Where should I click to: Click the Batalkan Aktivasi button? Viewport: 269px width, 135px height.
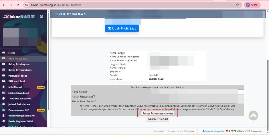coord(158,119)
